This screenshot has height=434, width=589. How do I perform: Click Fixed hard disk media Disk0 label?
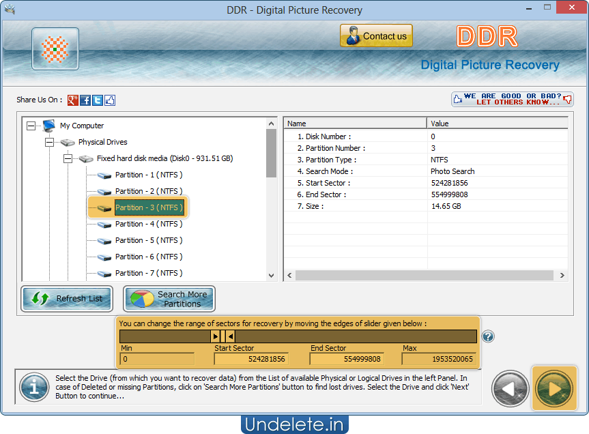pos(165,158)
